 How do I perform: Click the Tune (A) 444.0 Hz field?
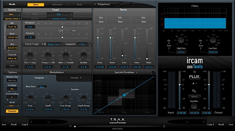coord(12,58)
